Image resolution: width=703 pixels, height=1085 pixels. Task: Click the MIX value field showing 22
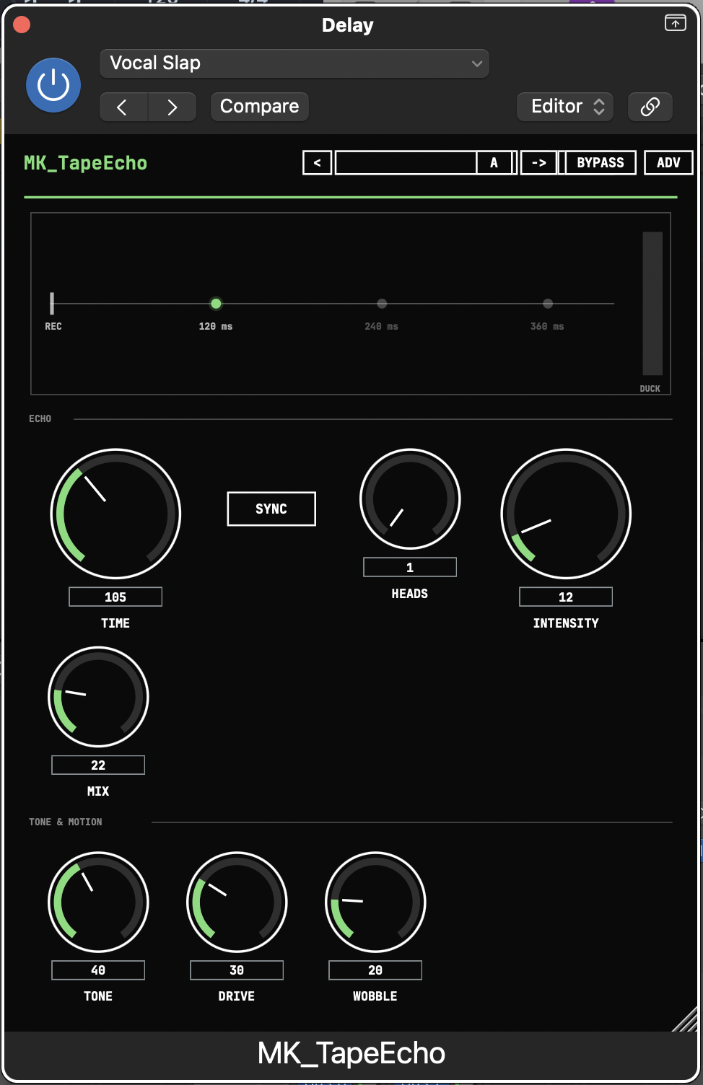coord(98,765)
